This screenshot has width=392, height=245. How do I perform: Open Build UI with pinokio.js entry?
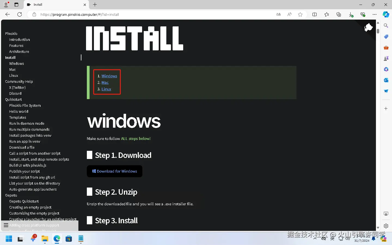tap(28, 165)
